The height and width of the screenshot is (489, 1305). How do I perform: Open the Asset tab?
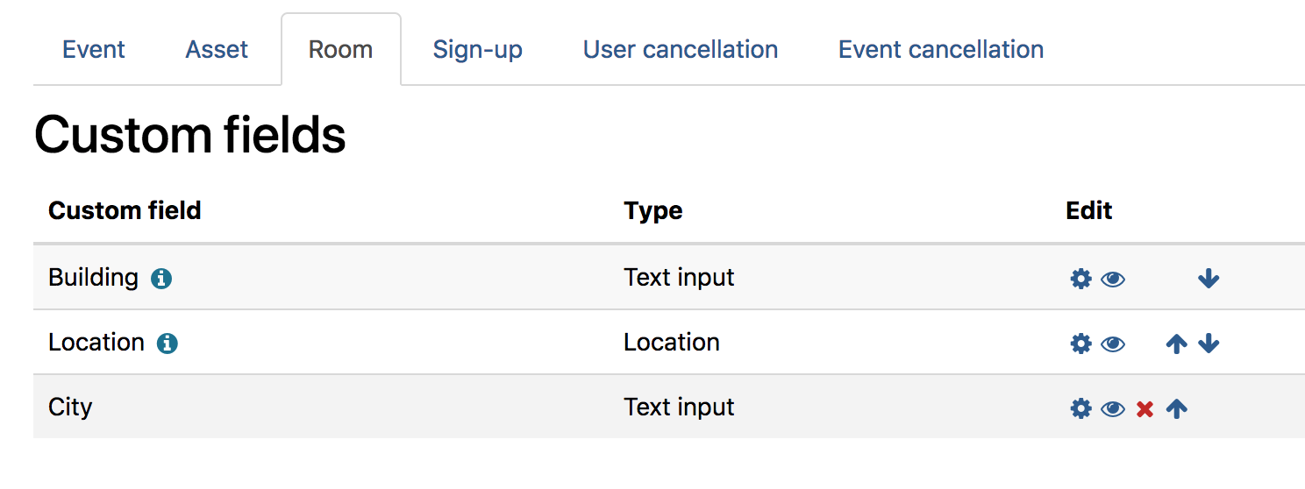pos(217,49)
